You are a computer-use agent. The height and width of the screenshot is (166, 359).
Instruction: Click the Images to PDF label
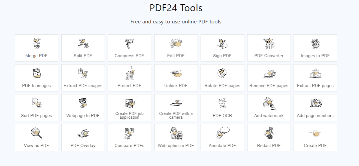315,56
